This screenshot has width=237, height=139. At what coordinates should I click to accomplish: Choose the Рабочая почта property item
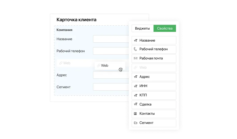pyautogui.click(x=154, y=59)
